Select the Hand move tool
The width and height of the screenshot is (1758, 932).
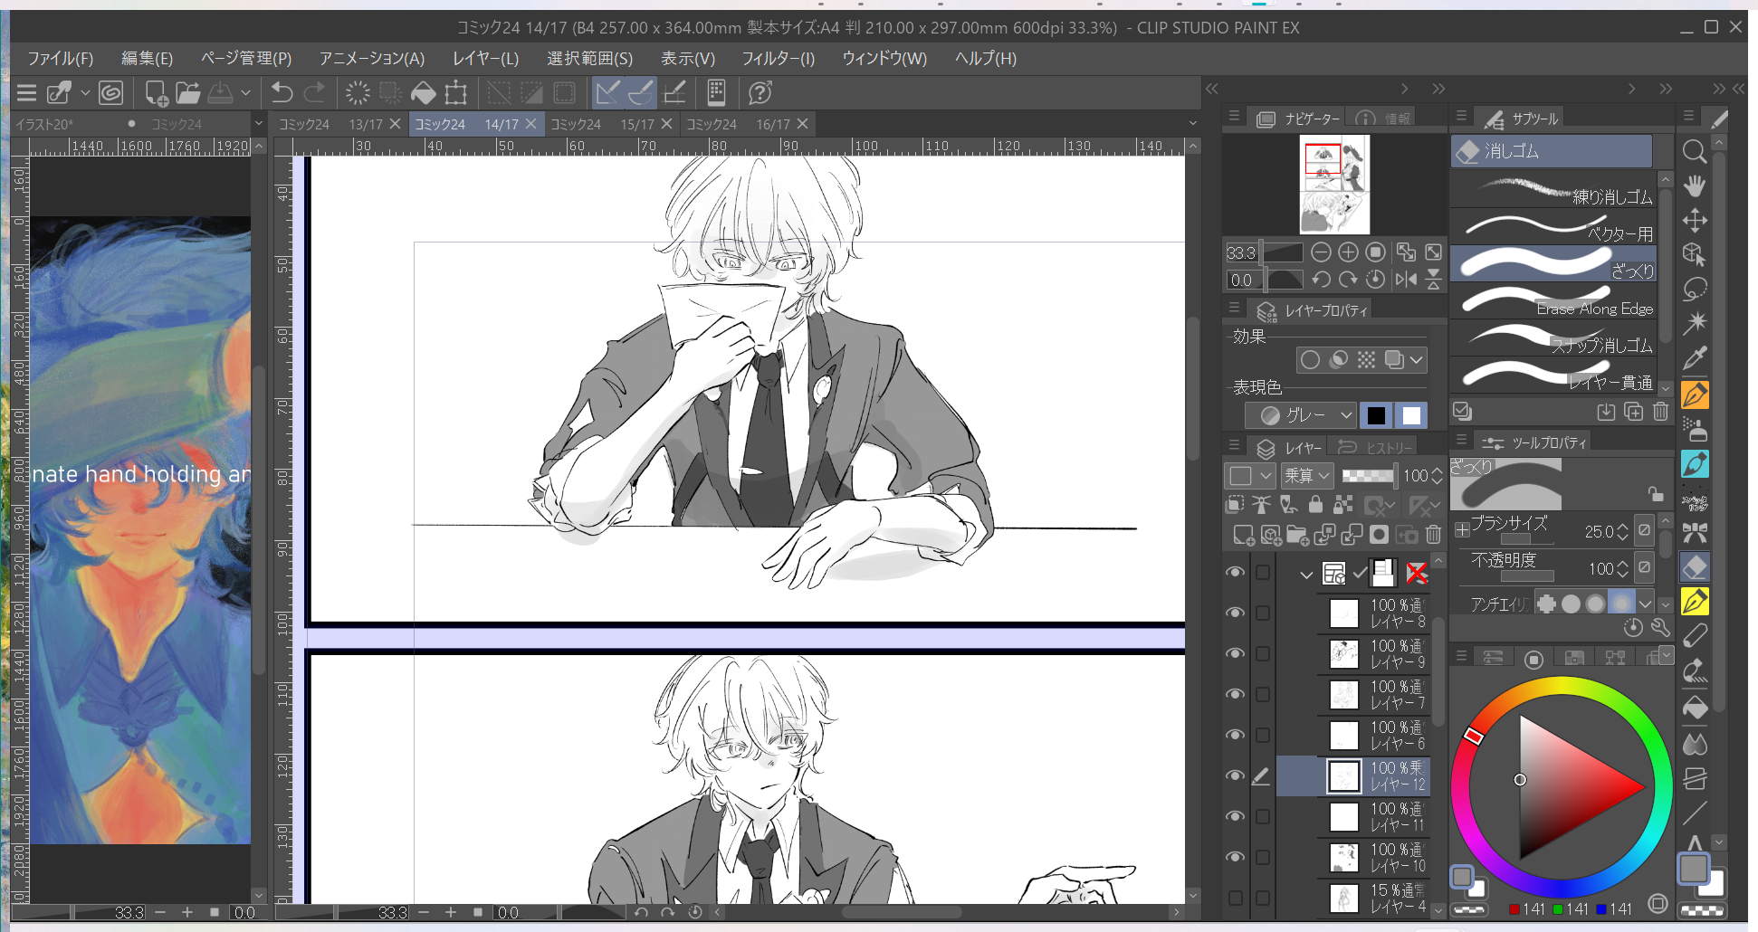(1695, 186)
